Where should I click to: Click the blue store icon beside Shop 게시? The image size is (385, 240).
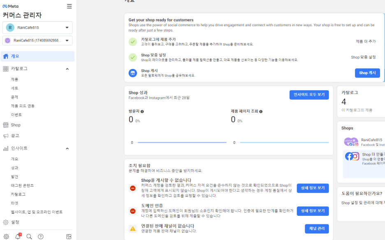133,73
